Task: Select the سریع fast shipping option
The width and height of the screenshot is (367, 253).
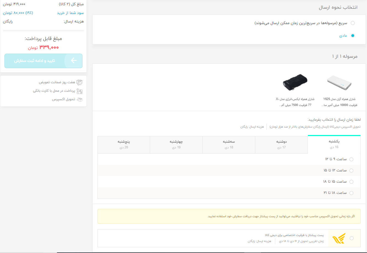Action: point(353,23)
